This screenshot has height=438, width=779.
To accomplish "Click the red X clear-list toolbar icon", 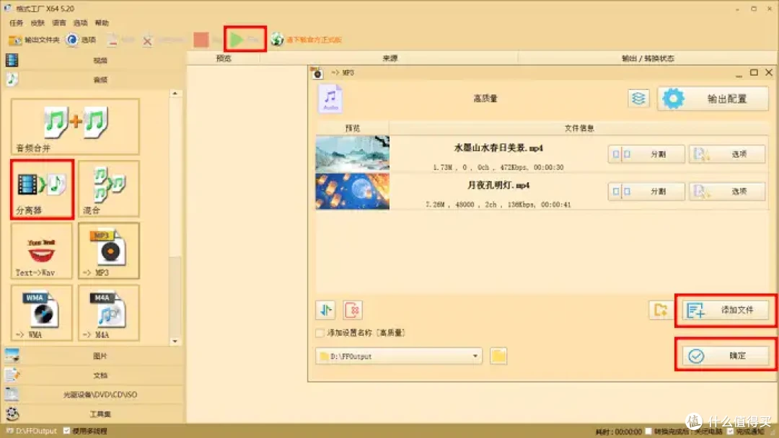I will pyautogui.click(x=147, y=40).
